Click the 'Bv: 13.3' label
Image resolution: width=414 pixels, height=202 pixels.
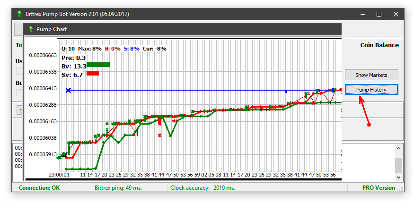tap(74, 67)
